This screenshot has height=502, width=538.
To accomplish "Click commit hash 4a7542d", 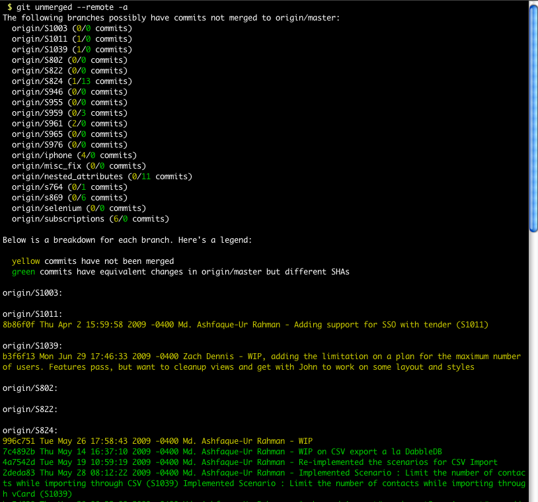I will click(x=19, y=462).
